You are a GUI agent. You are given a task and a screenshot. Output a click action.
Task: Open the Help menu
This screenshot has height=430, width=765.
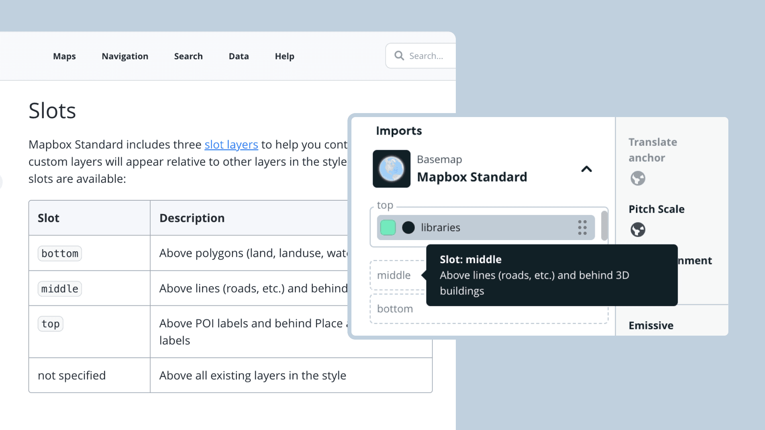point(284,56)
